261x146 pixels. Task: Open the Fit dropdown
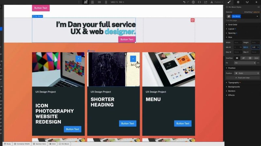(x=245, y=63)
